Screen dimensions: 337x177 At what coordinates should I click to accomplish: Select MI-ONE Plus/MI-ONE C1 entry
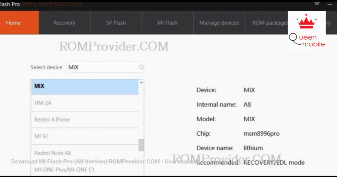[85, 170]
